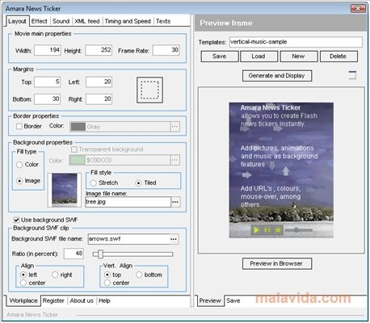Screen dimensions: 370x323
Task: Browse for image file name tree.jpg
Action: [175, 202]
